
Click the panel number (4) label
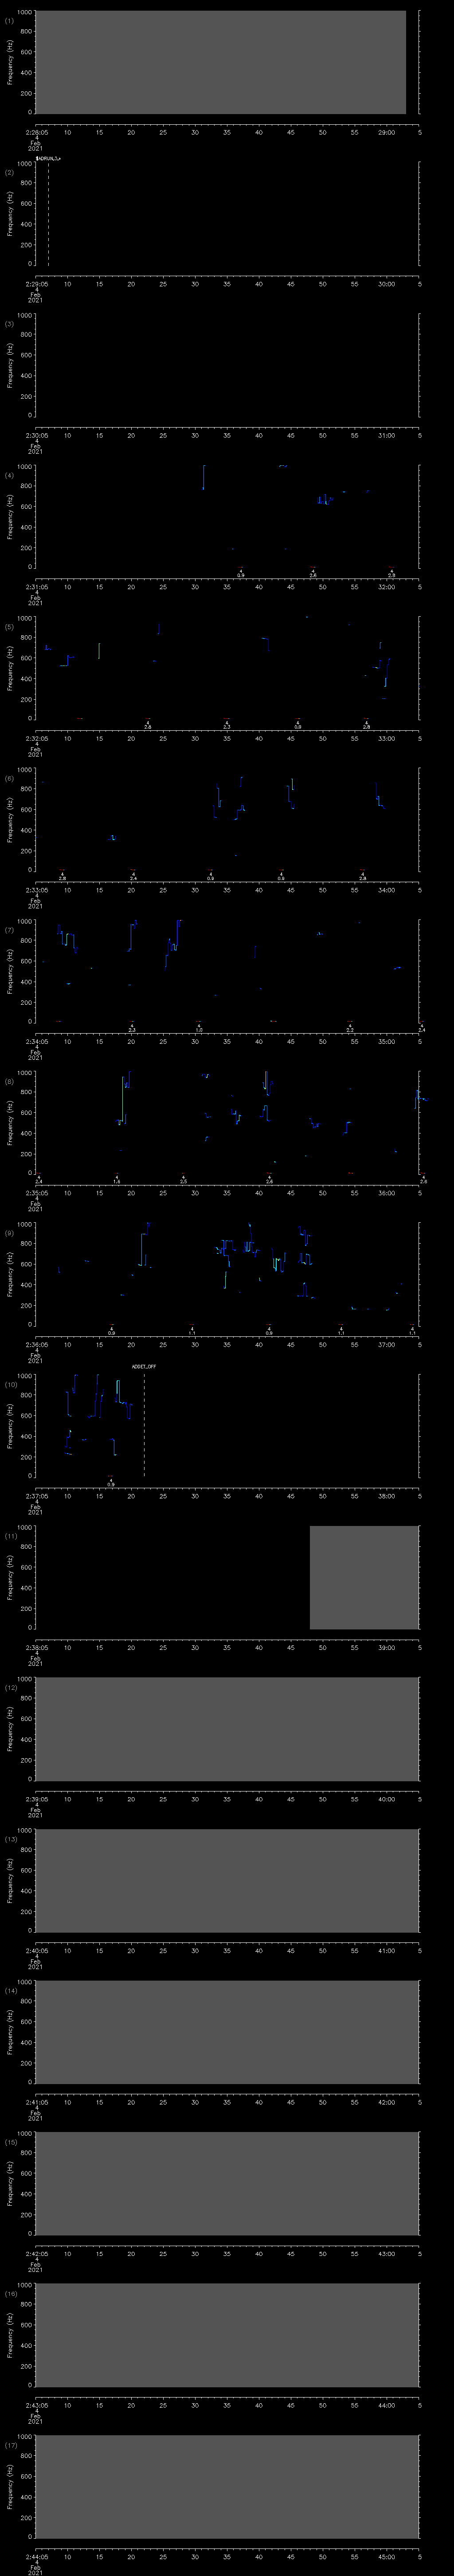[9, 475]
